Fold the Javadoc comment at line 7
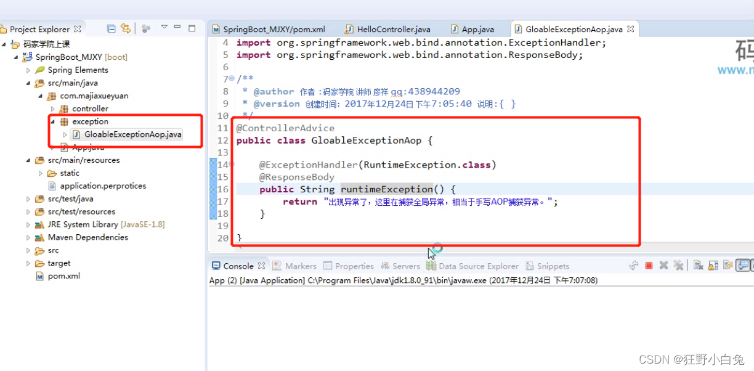Viewport: 754px width, 371px height. point(231,79)
